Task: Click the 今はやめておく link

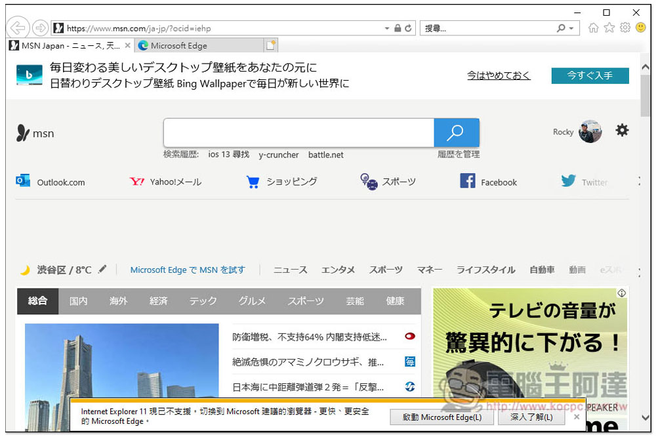Action: click(x=499, y=75)
